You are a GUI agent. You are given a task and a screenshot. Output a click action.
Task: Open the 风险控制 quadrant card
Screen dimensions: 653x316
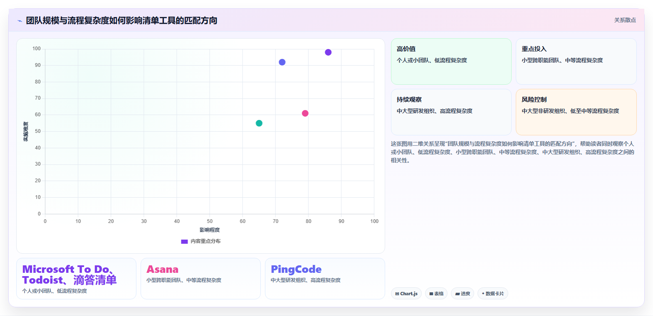pos(576,112)
